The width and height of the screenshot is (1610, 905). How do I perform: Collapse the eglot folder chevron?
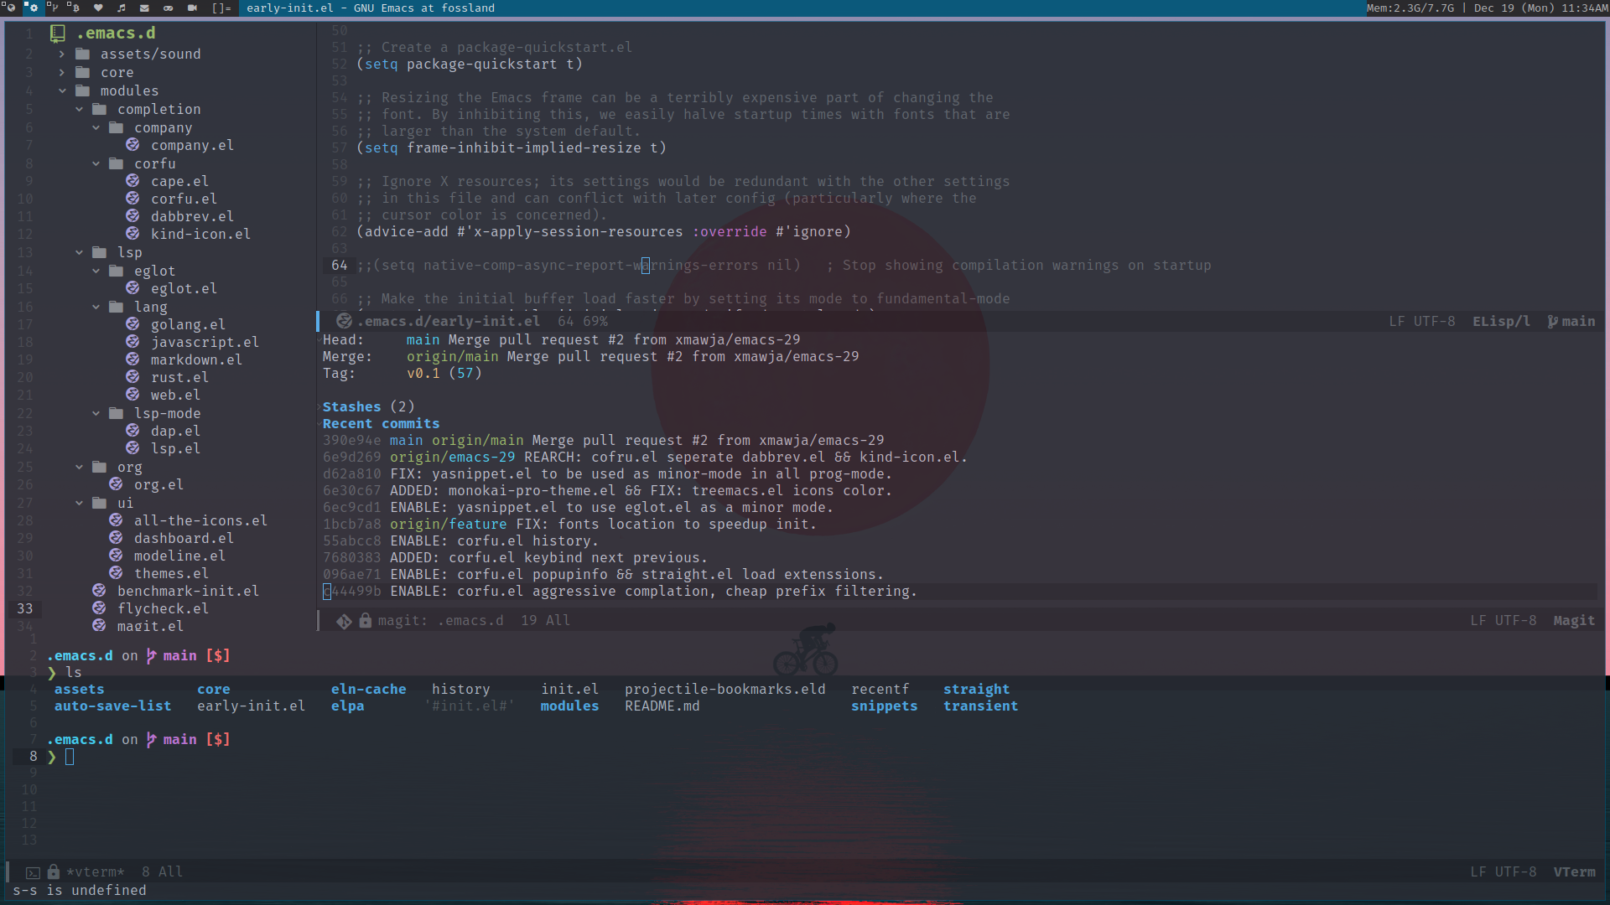click(96, 271)
